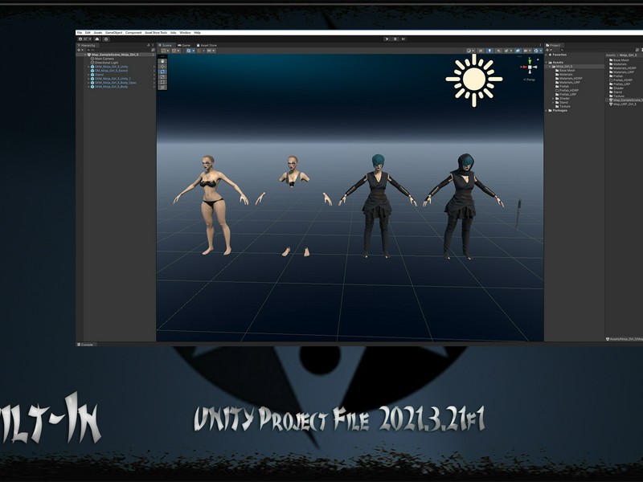
Task: Switch to the Game tab
Action: [x=184, y=46]
